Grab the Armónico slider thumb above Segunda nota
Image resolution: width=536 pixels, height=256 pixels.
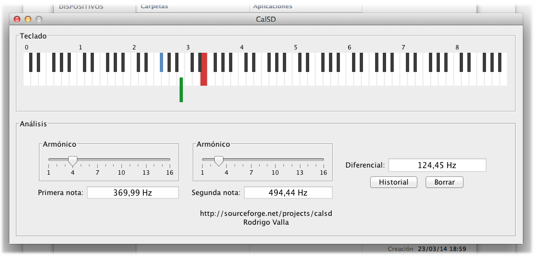(x=219, y=160)
